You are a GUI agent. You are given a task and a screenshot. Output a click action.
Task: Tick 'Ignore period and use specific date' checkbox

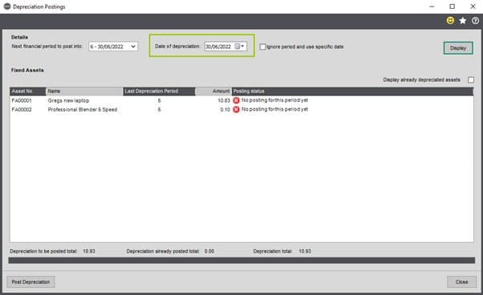[262, 46]
